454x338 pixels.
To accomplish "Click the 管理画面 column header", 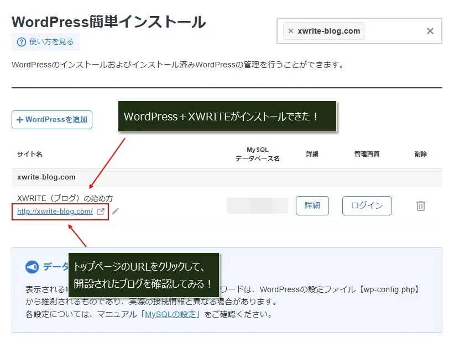I will [367, 154].
